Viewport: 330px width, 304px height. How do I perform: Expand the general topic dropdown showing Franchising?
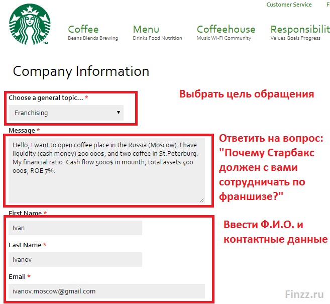coord(66,113)
